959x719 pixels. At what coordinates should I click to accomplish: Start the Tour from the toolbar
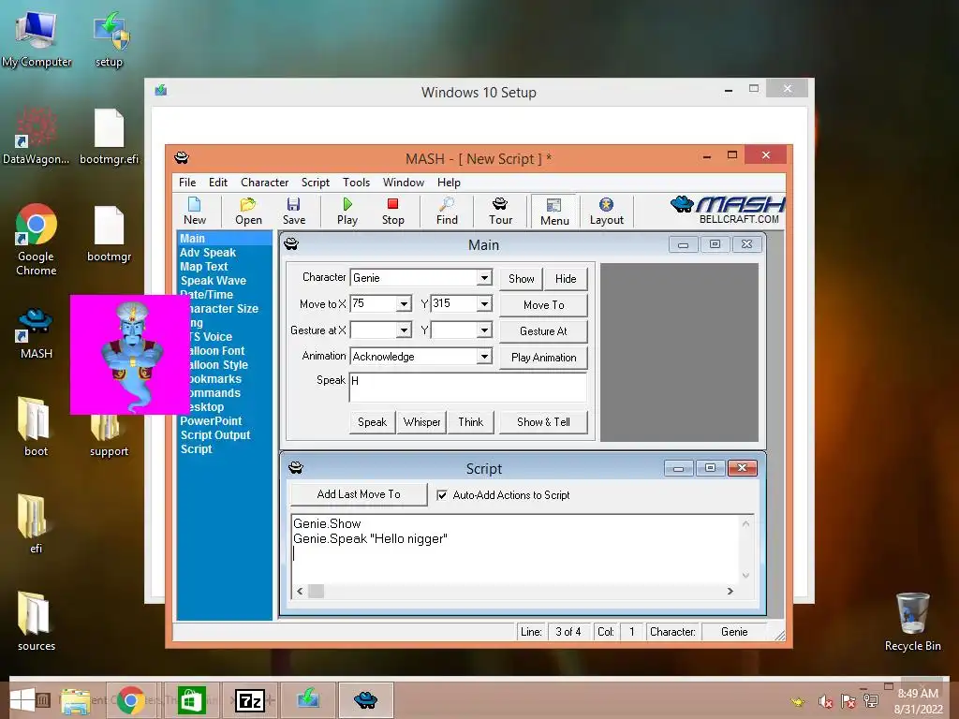500,211
